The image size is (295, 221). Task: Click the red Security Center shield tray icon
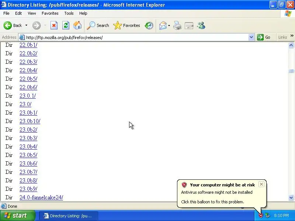pos(261,215)
